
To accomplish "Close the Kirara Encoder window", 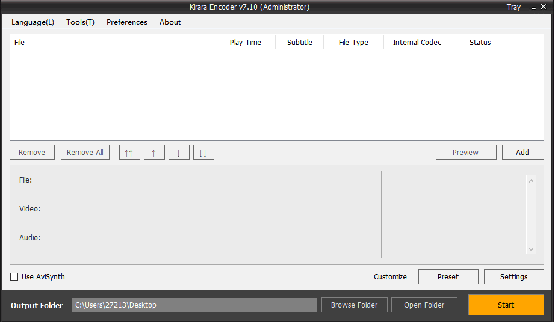I will (544, 7).
